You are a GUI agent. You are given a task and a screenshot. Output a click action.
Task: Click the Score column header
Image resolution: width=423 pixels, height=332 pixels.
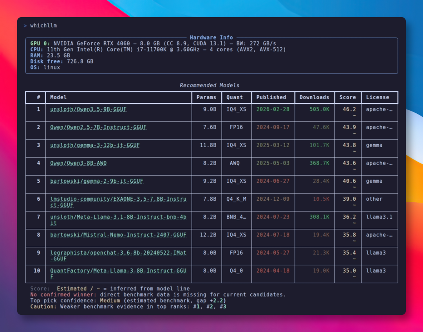(347, 97)
